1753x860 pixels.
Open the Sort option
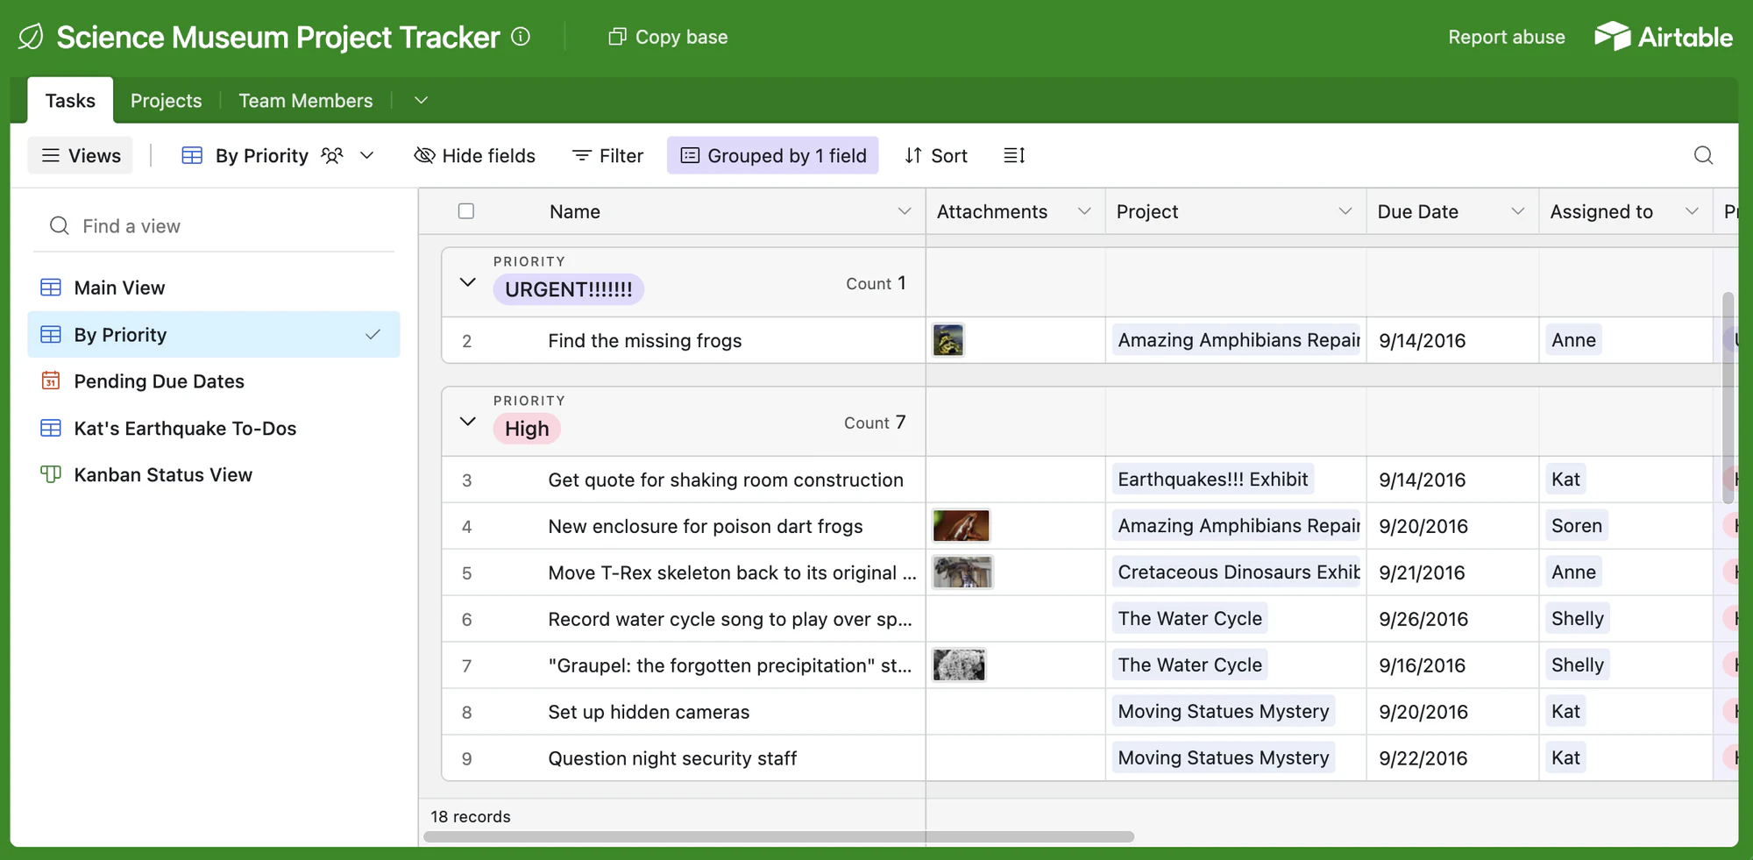click(936, 155)
